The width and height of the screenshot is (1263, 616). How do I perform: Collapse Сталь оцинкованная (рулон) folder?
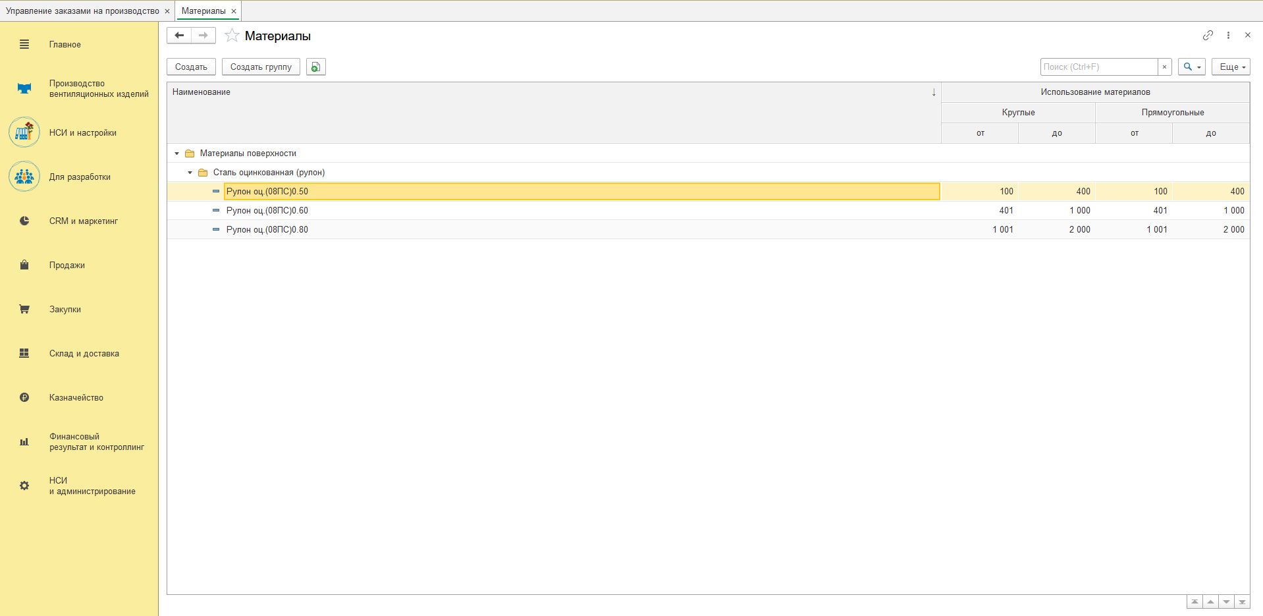coord(190,173)
